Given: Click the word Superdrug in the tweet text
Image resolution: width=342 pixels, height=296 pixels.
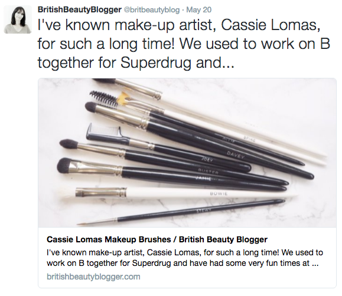Looking at the screenshot, I should tap(157, 63).
